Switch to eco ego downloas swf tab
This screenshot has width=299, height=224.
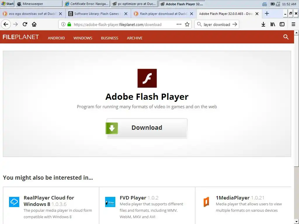33,14
